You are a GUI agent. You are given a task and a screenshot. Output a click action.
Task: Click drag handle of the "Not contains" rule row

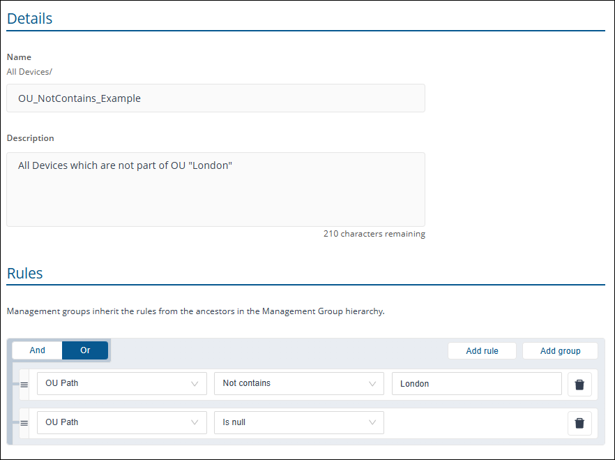pos(24,384)
